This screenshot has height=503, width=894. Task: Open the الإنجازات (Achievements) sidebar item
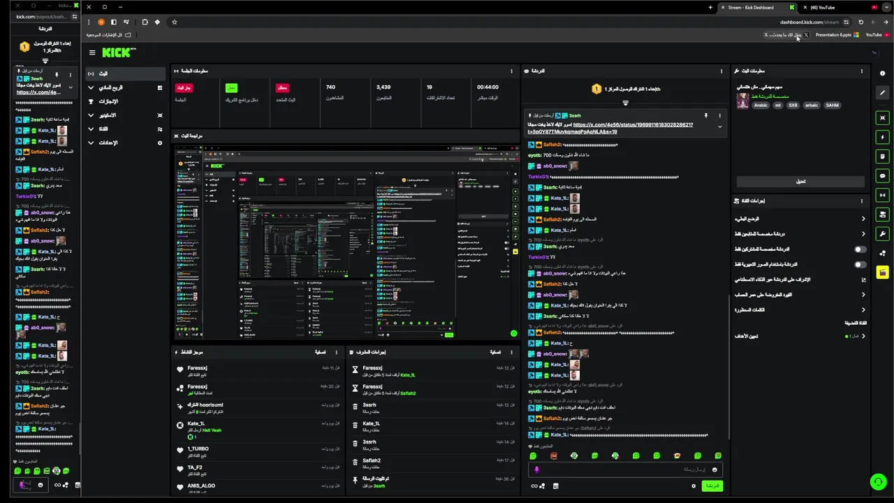126,101
